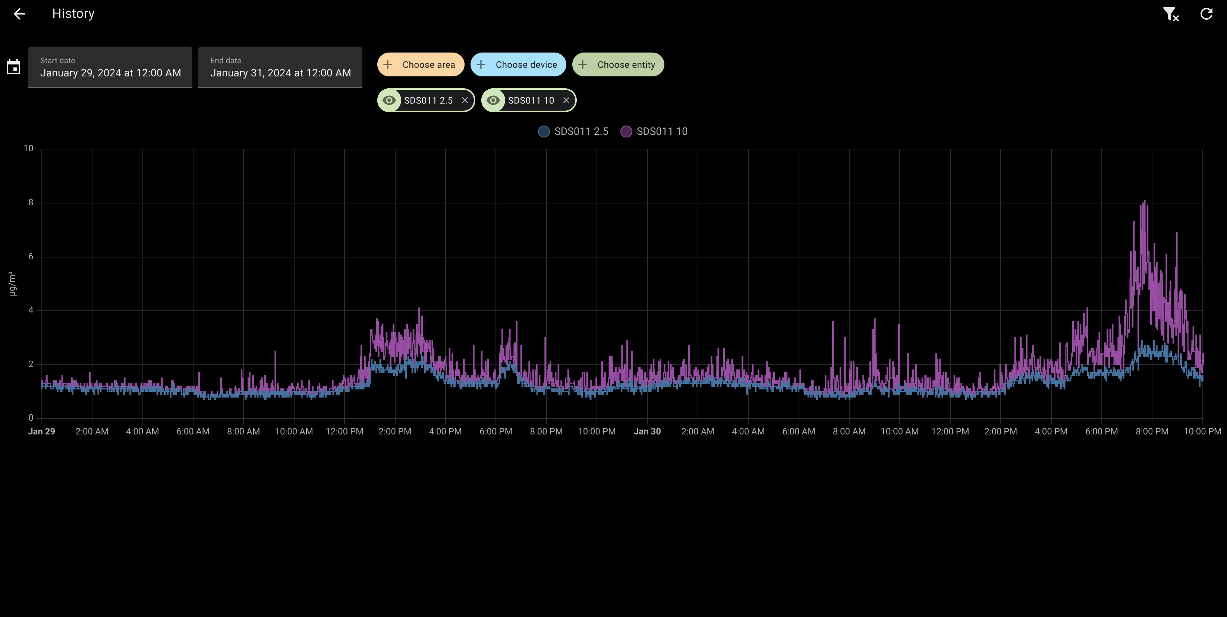Toggle visibility of SDS011 10 sensor
This screenshot has height=617, width=1227.
[494, 100]
